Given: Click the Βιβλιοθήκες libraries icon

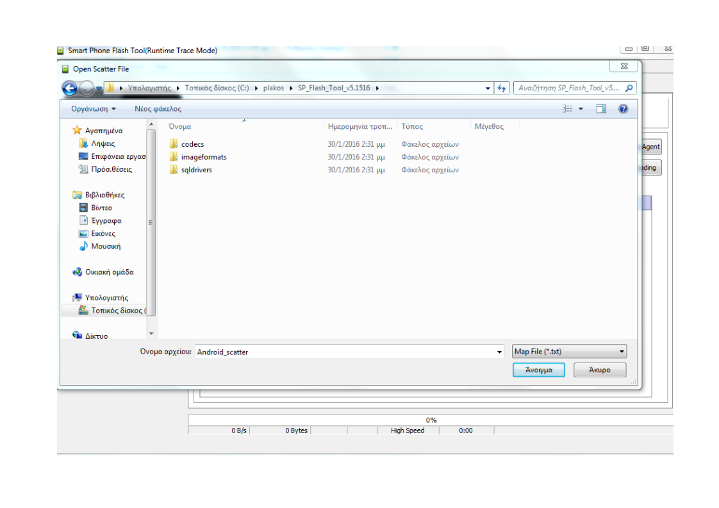Looking at the screenshot, I should pyautogui.click(x=77, y=195).
